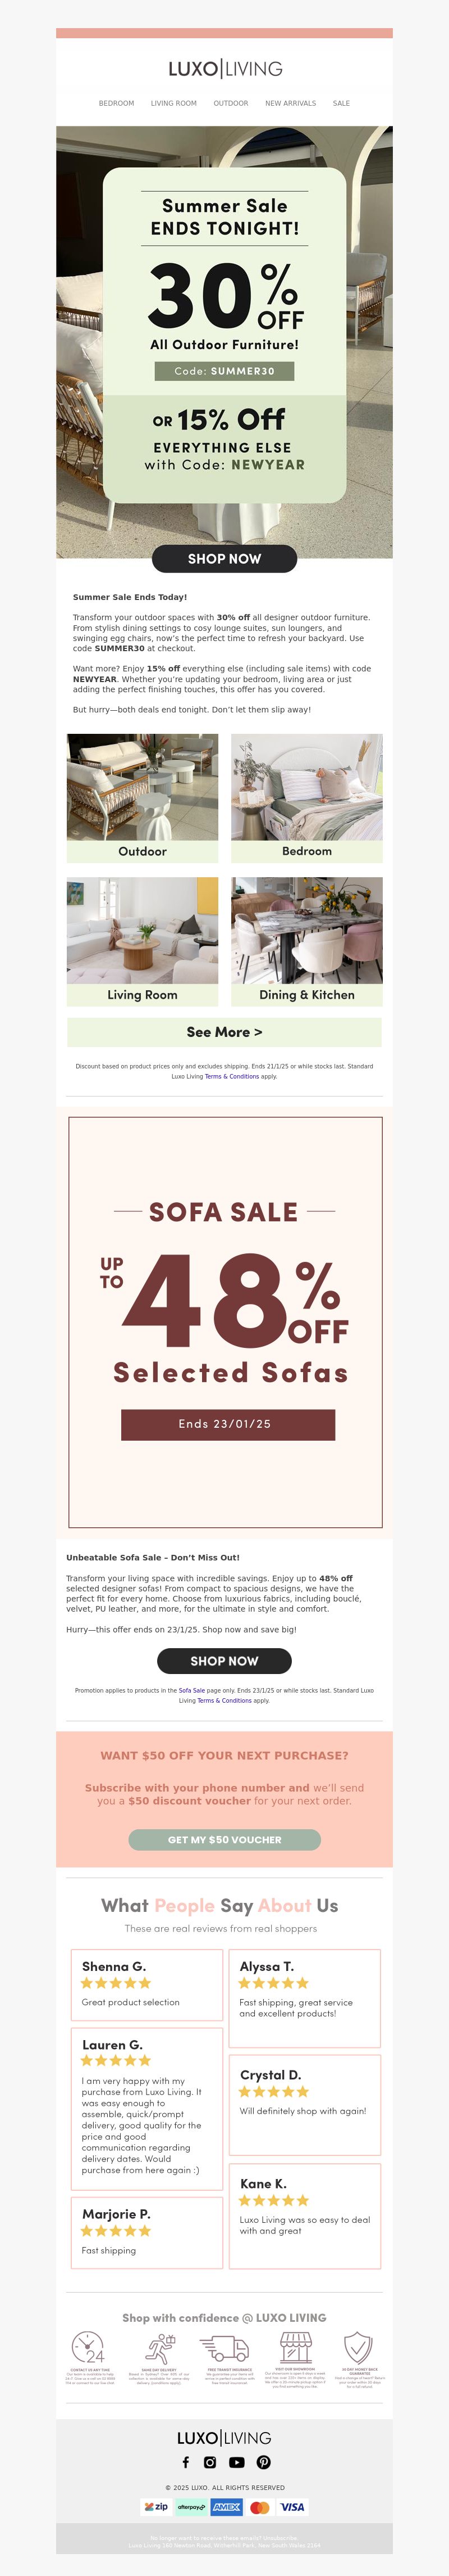Viewport: 449px width, 2576px height.
Task: Open the Pinterest icon in footer
Action: coord(263,2462)
